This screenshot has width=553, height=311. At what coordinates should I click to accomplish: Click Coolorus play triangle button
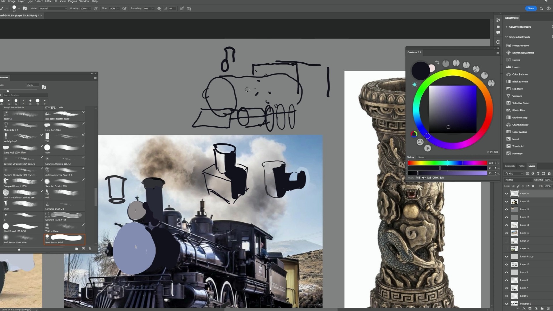coord(428,148)
